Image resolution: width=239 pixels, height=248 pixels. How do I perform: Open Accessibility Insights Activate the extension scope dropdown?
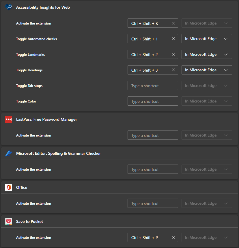(207, 23)
